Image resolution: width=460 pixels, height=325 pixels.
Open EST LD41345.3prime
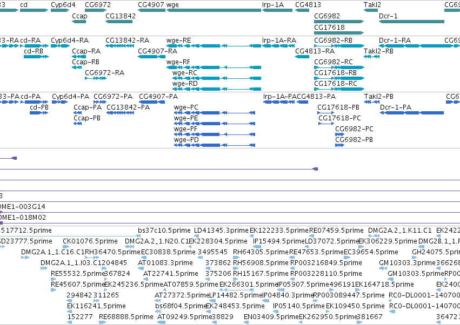221,231
